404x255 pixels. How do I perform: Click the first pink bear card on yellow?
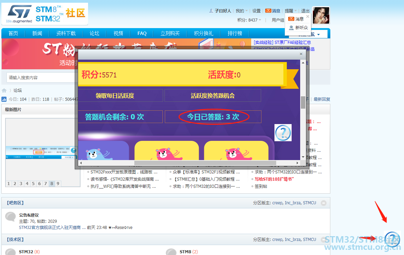click(x=167, y=150)
